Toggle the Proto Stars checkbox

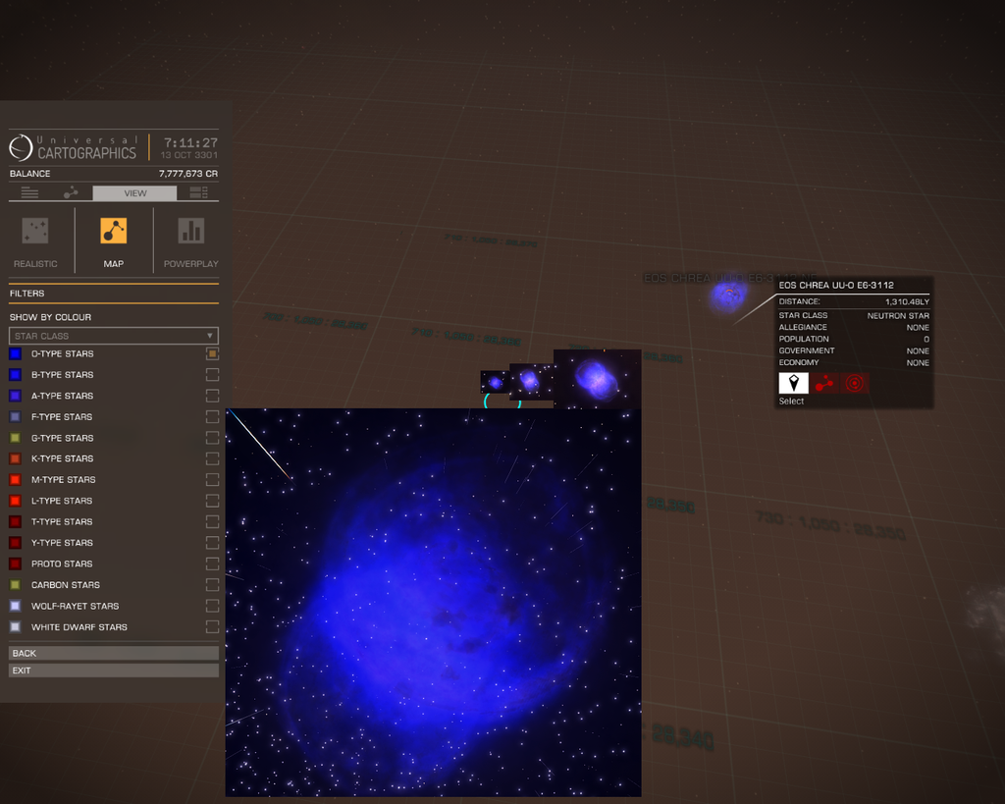point(212,563)
